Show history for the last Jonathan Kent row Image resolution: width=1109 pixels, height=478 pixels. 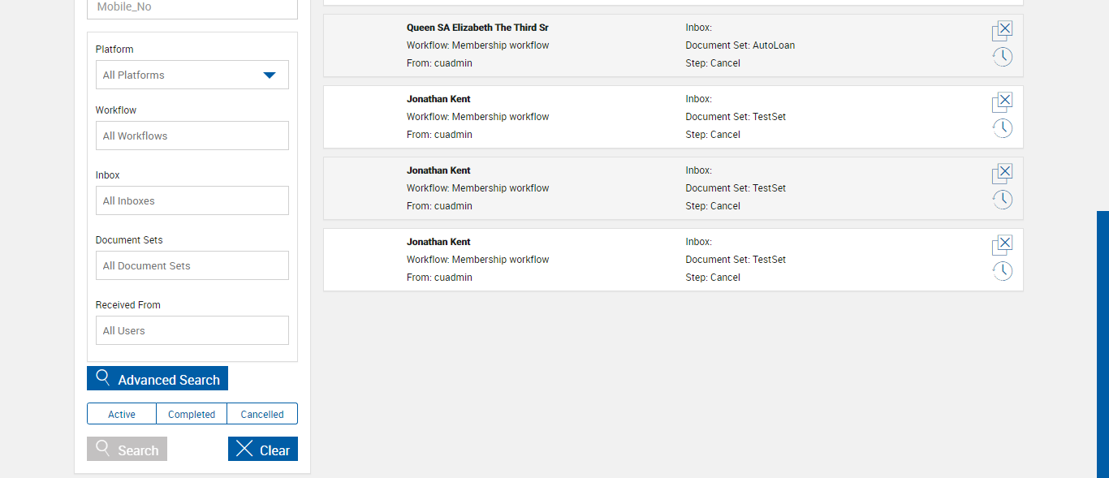[x=1003, y=271]
